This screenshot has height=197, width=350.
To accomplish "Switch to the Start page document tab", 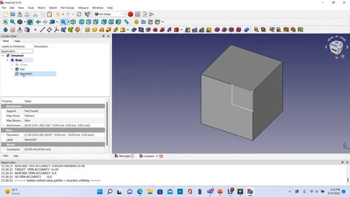I will tap(124, 156).
